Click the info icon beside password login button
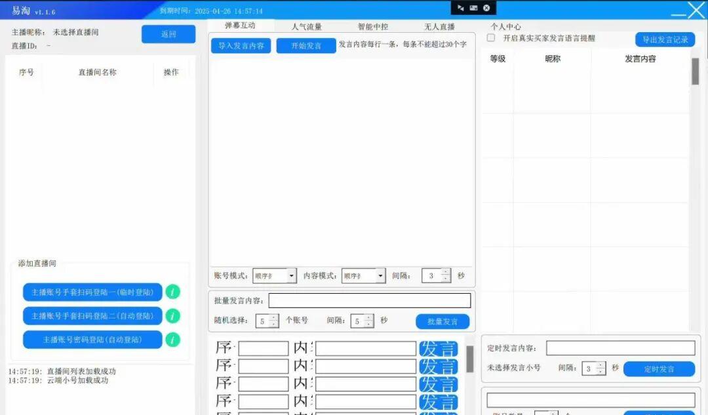Image resolution: width=708 pixels, height=415 pixels. 172,340
